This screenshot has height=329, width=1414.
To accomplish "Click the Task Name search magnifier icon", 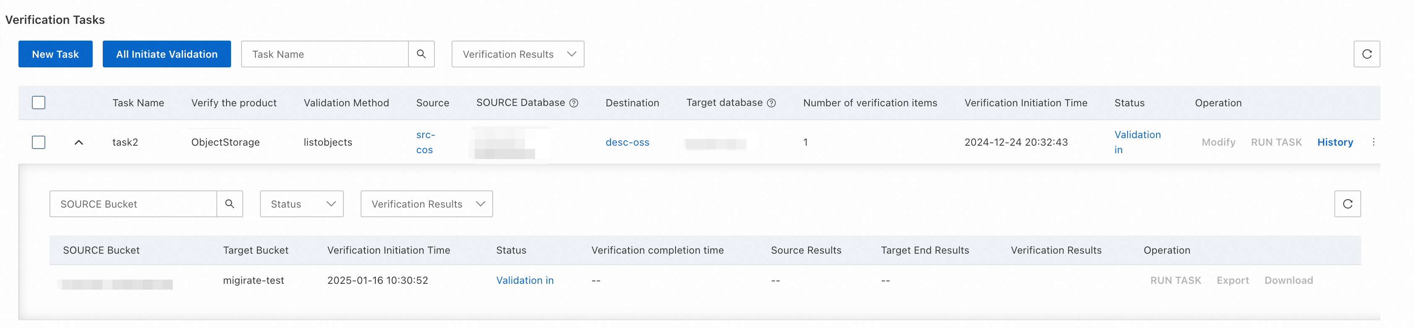I will pos(421,54).
